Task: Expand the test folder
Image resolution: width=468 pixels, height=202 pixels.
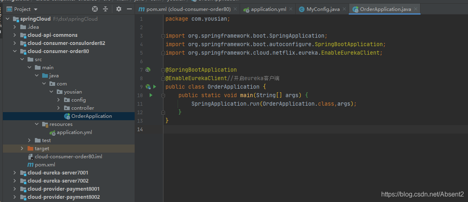Action: click(x=29, y=140)
